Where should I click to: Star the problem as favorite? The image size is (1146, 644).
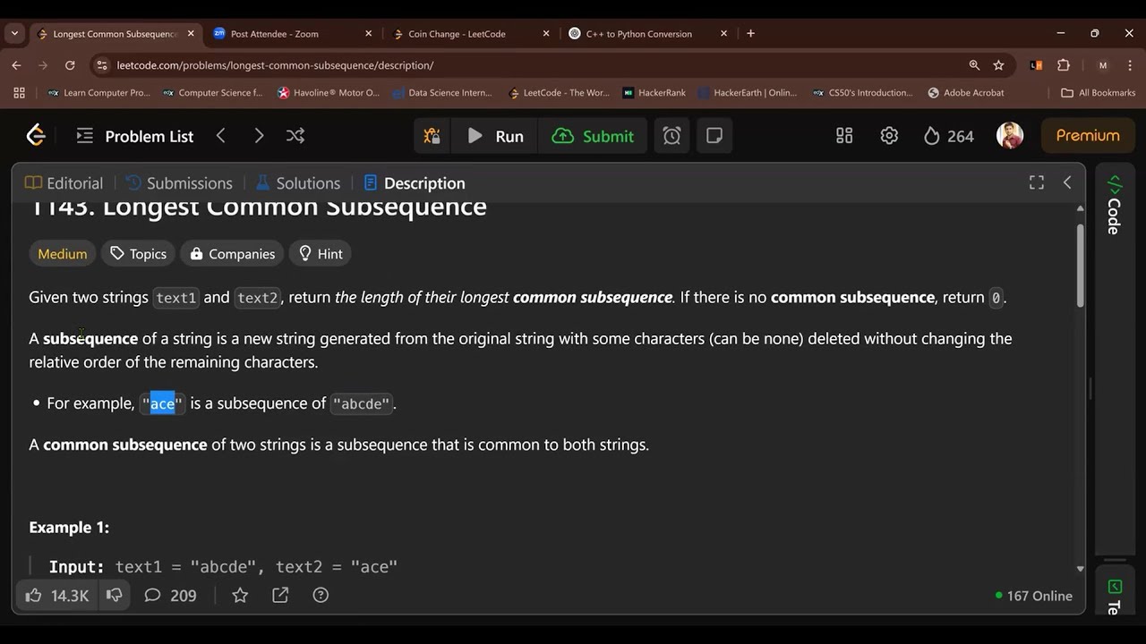(240, 595)
